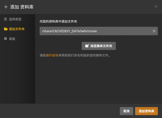
Task: Click the open folder icon beside 添加文件夹
Action: pyautogui.click(x=6, y=29)
